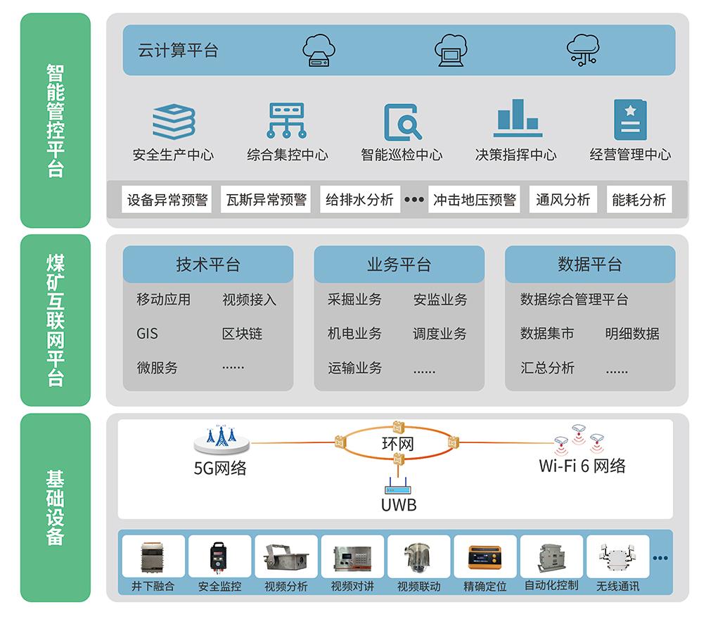Viewport: 718px width, 619px height.
Task: Select the 智能管控平台 green side label
Action: 56,120
